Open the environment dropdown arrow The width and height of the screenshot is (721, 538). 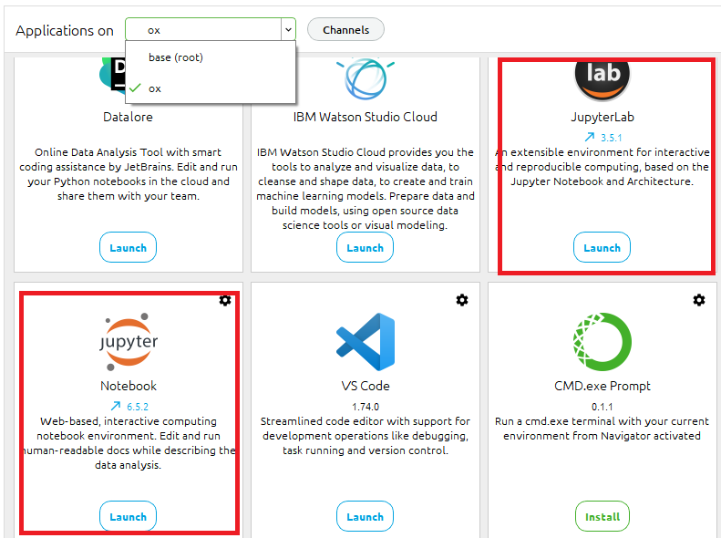tap(288, 30)
